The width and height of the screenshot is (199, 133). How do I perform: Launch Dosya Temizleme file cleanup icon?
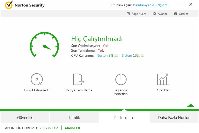(79, 79)
